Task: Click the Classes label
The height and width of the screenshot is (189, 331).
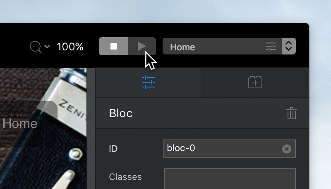Action: pyautogui.click(x=125, y=177)
